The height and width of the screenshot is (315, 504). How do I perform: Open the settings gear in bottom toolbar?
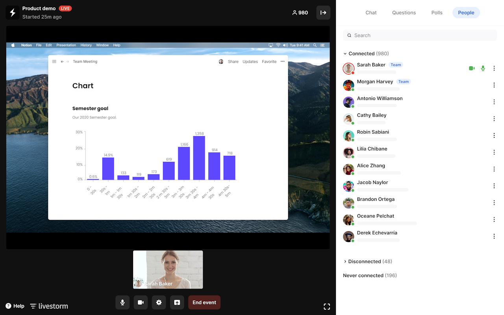coord(159,302)
